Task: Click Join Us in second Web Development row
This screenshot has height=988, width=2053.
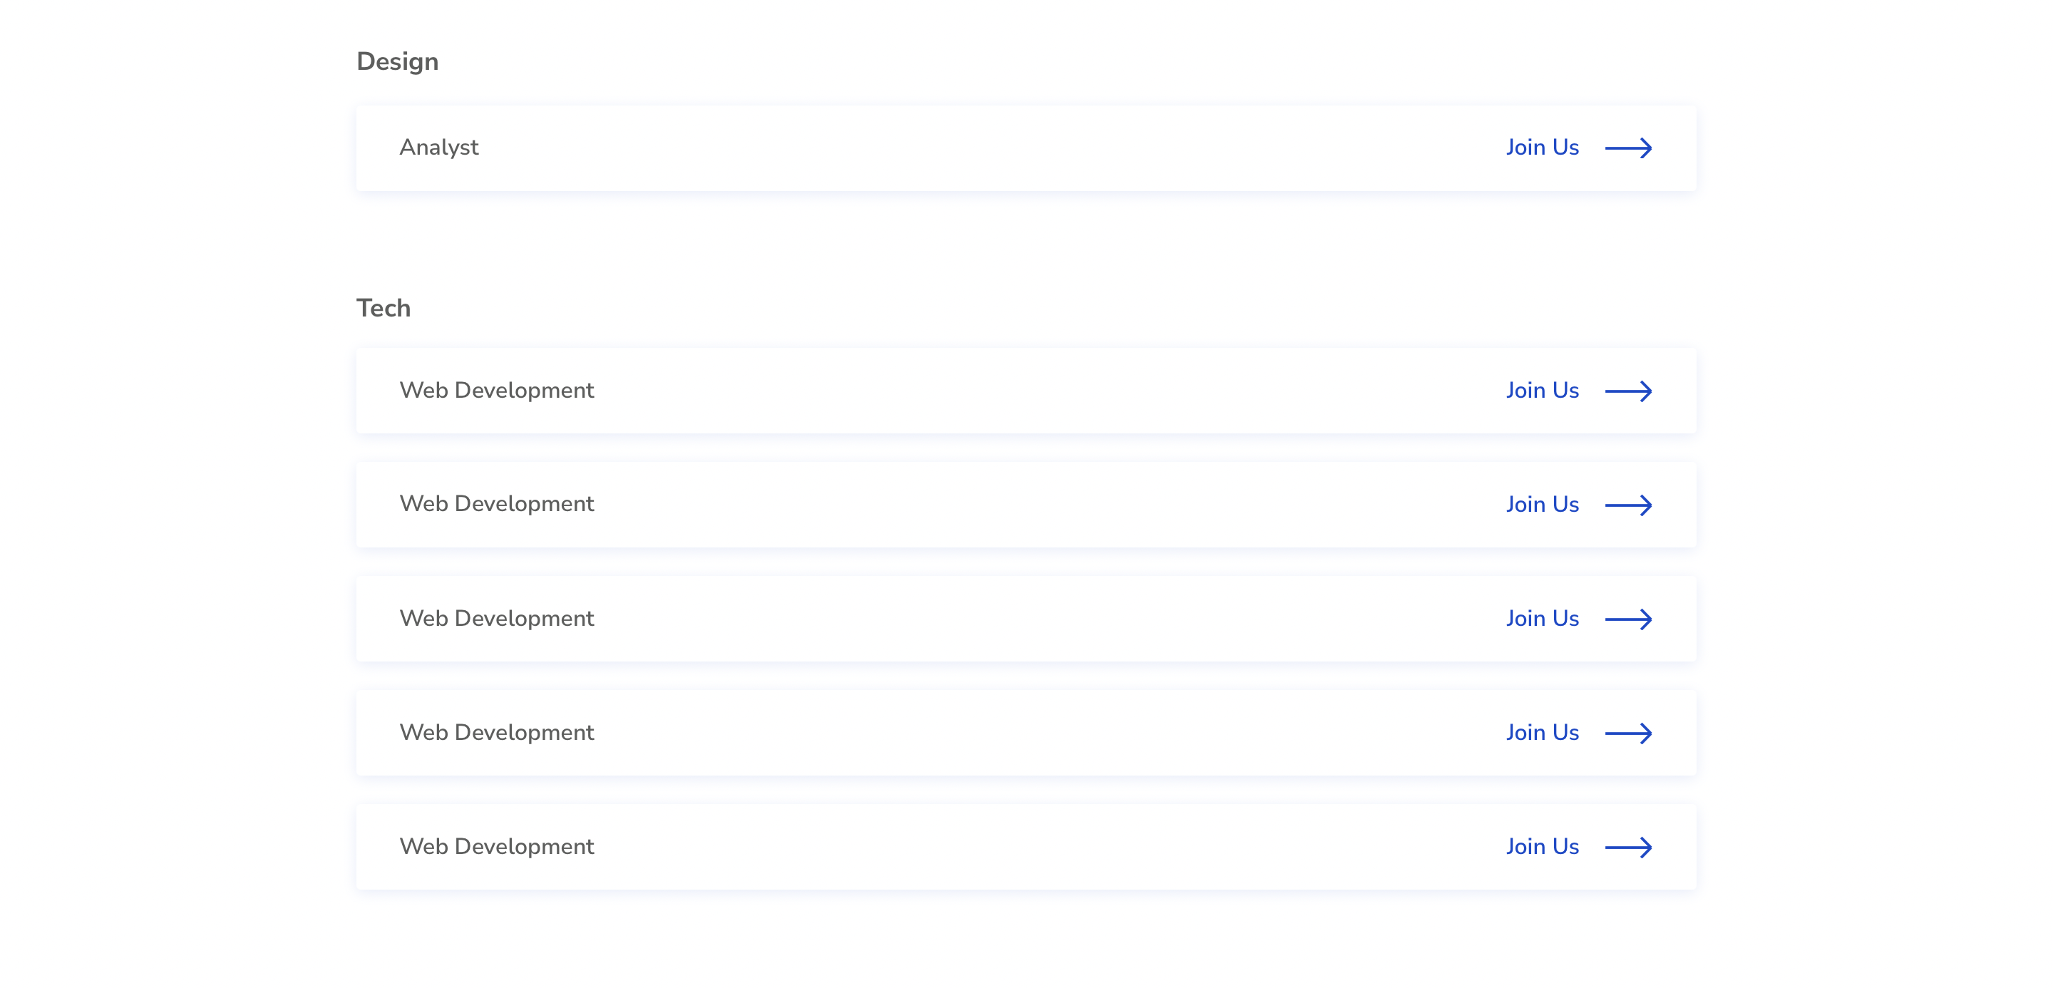Action: tap(1542, 505)
